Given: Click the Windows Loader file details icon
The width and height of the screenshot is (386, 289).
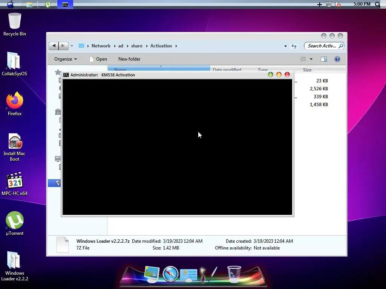Looking at the screenshot, I should (63, 245).
